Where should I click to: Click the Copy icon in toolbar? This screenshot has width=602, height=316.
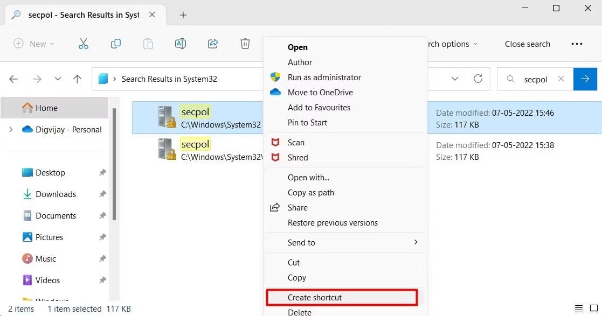tap(115, 44)
